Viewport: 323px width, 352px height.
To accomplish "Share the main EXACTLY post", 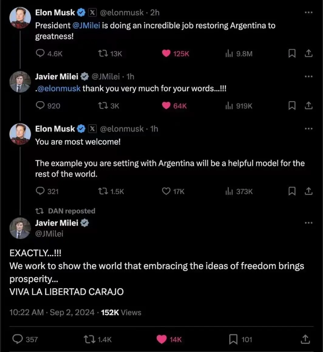I will (x=305, y=340).
